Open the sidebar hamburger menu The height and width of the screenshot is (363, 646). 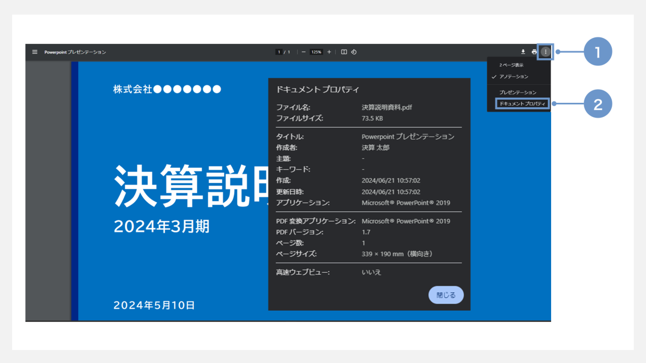coord(35,52)
